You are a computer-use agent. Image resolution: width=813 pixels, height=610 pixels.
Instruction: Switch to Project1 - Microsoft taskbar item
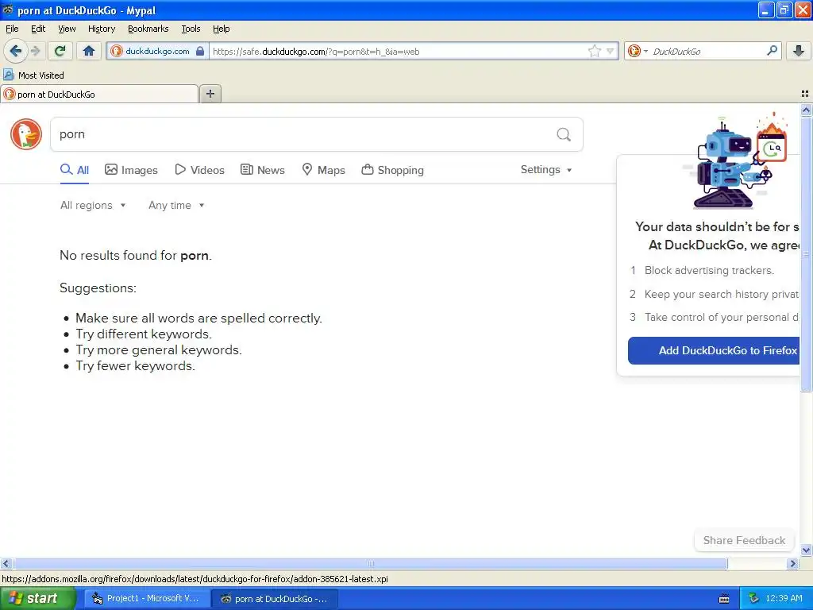point(147,599)
